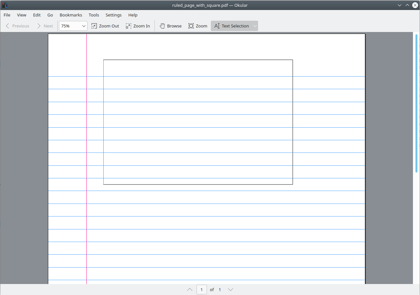Click the Zoom In toolbar button
Viewport: 420px width, 295px height.
pos(138,26)
